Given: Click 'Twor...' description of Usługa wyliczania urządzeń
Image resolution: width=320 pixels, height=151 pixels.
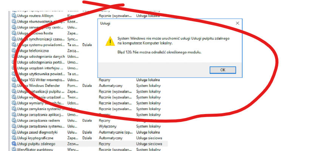Looking at the screenshot, I should [x=73, y=97].
